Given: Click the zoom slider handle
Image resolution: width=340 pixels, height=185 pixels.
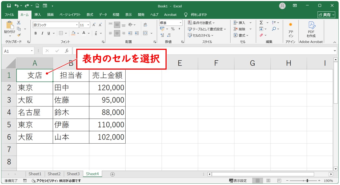Looking at the screenshot, I should (x=307, y=181).
